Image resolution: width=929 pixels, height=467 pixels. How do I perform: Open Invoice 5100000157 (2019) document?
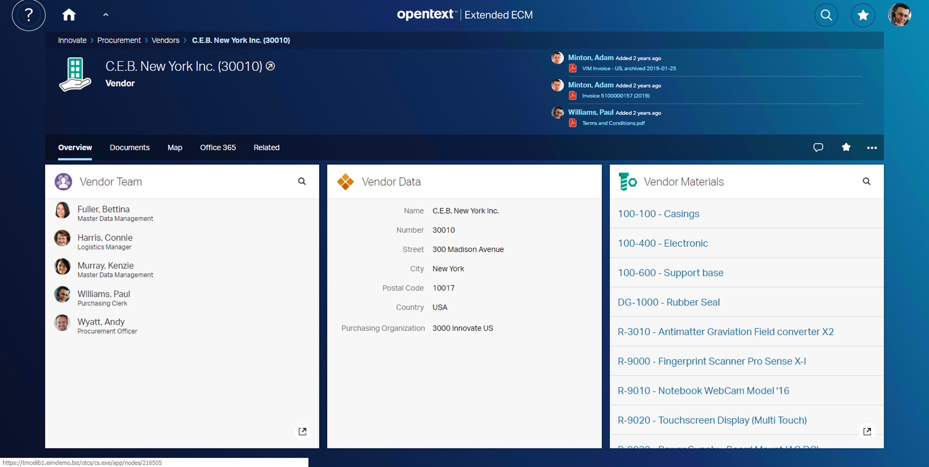click(x=616, y=96)
